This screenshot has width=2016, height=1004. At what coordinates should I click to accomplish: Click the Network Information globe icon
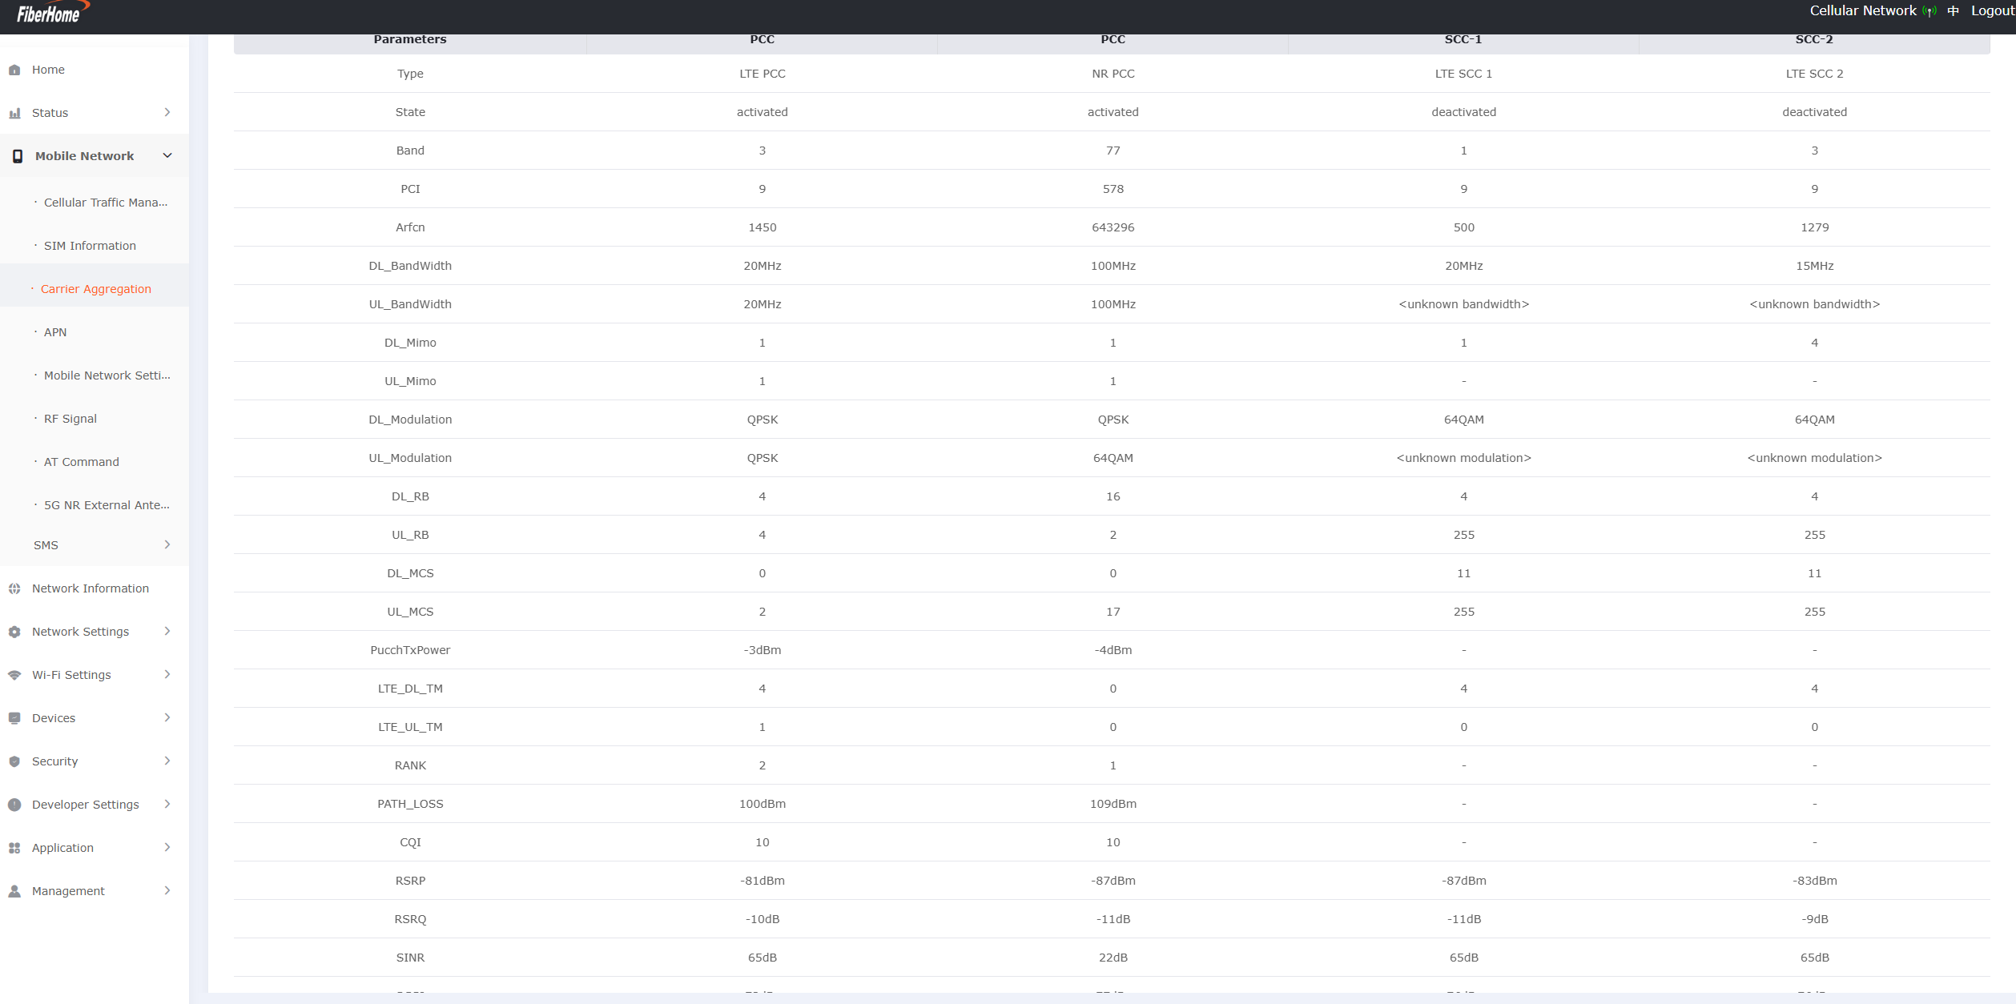(x=14, y=588)
